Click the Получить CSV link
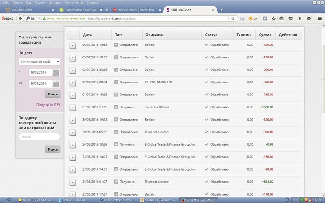Image resolution: width=325 pixels, height=203 pixels. pyautogui.click(x=48, y=104)
